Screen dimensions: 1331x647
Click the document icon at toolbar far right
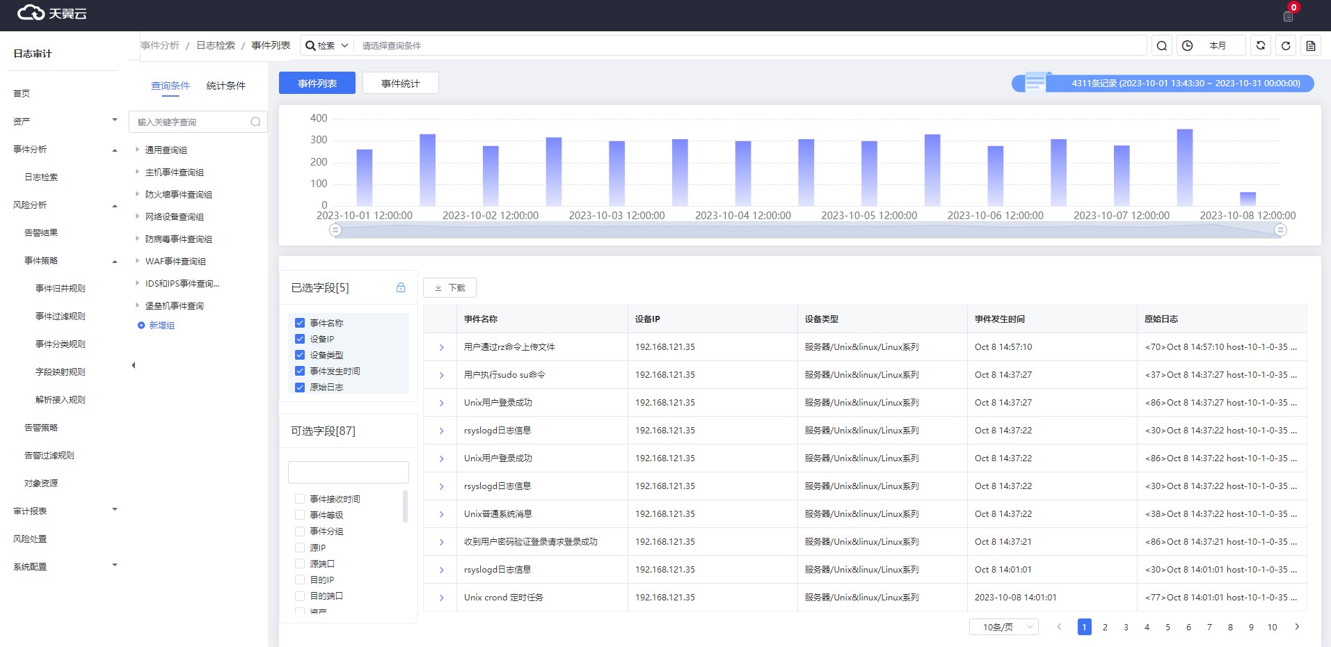1311,46
